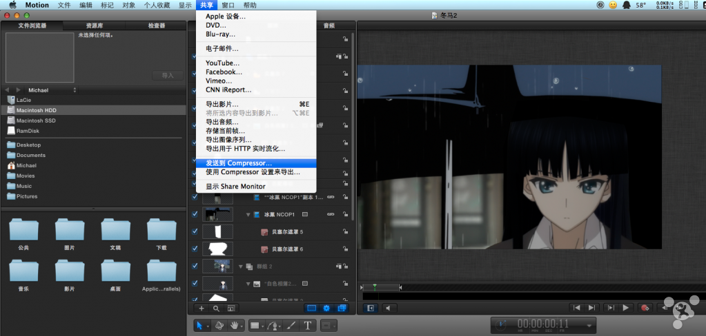Toggle checkbox for 贝塞尔遮罩 5 layer
Image resolution: width=706 pixels, height=336 pixels.
click(195, 232)
